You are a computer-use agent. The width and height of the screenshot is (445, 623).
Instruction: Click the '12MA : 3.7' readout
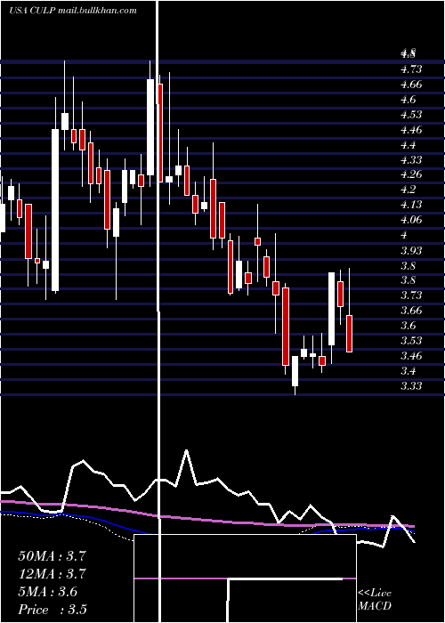[52, 574]
